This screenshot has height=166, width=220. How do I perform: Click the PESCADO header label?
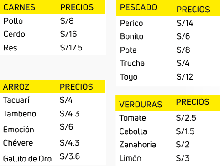pyautogui.click(x=138, y=7)
